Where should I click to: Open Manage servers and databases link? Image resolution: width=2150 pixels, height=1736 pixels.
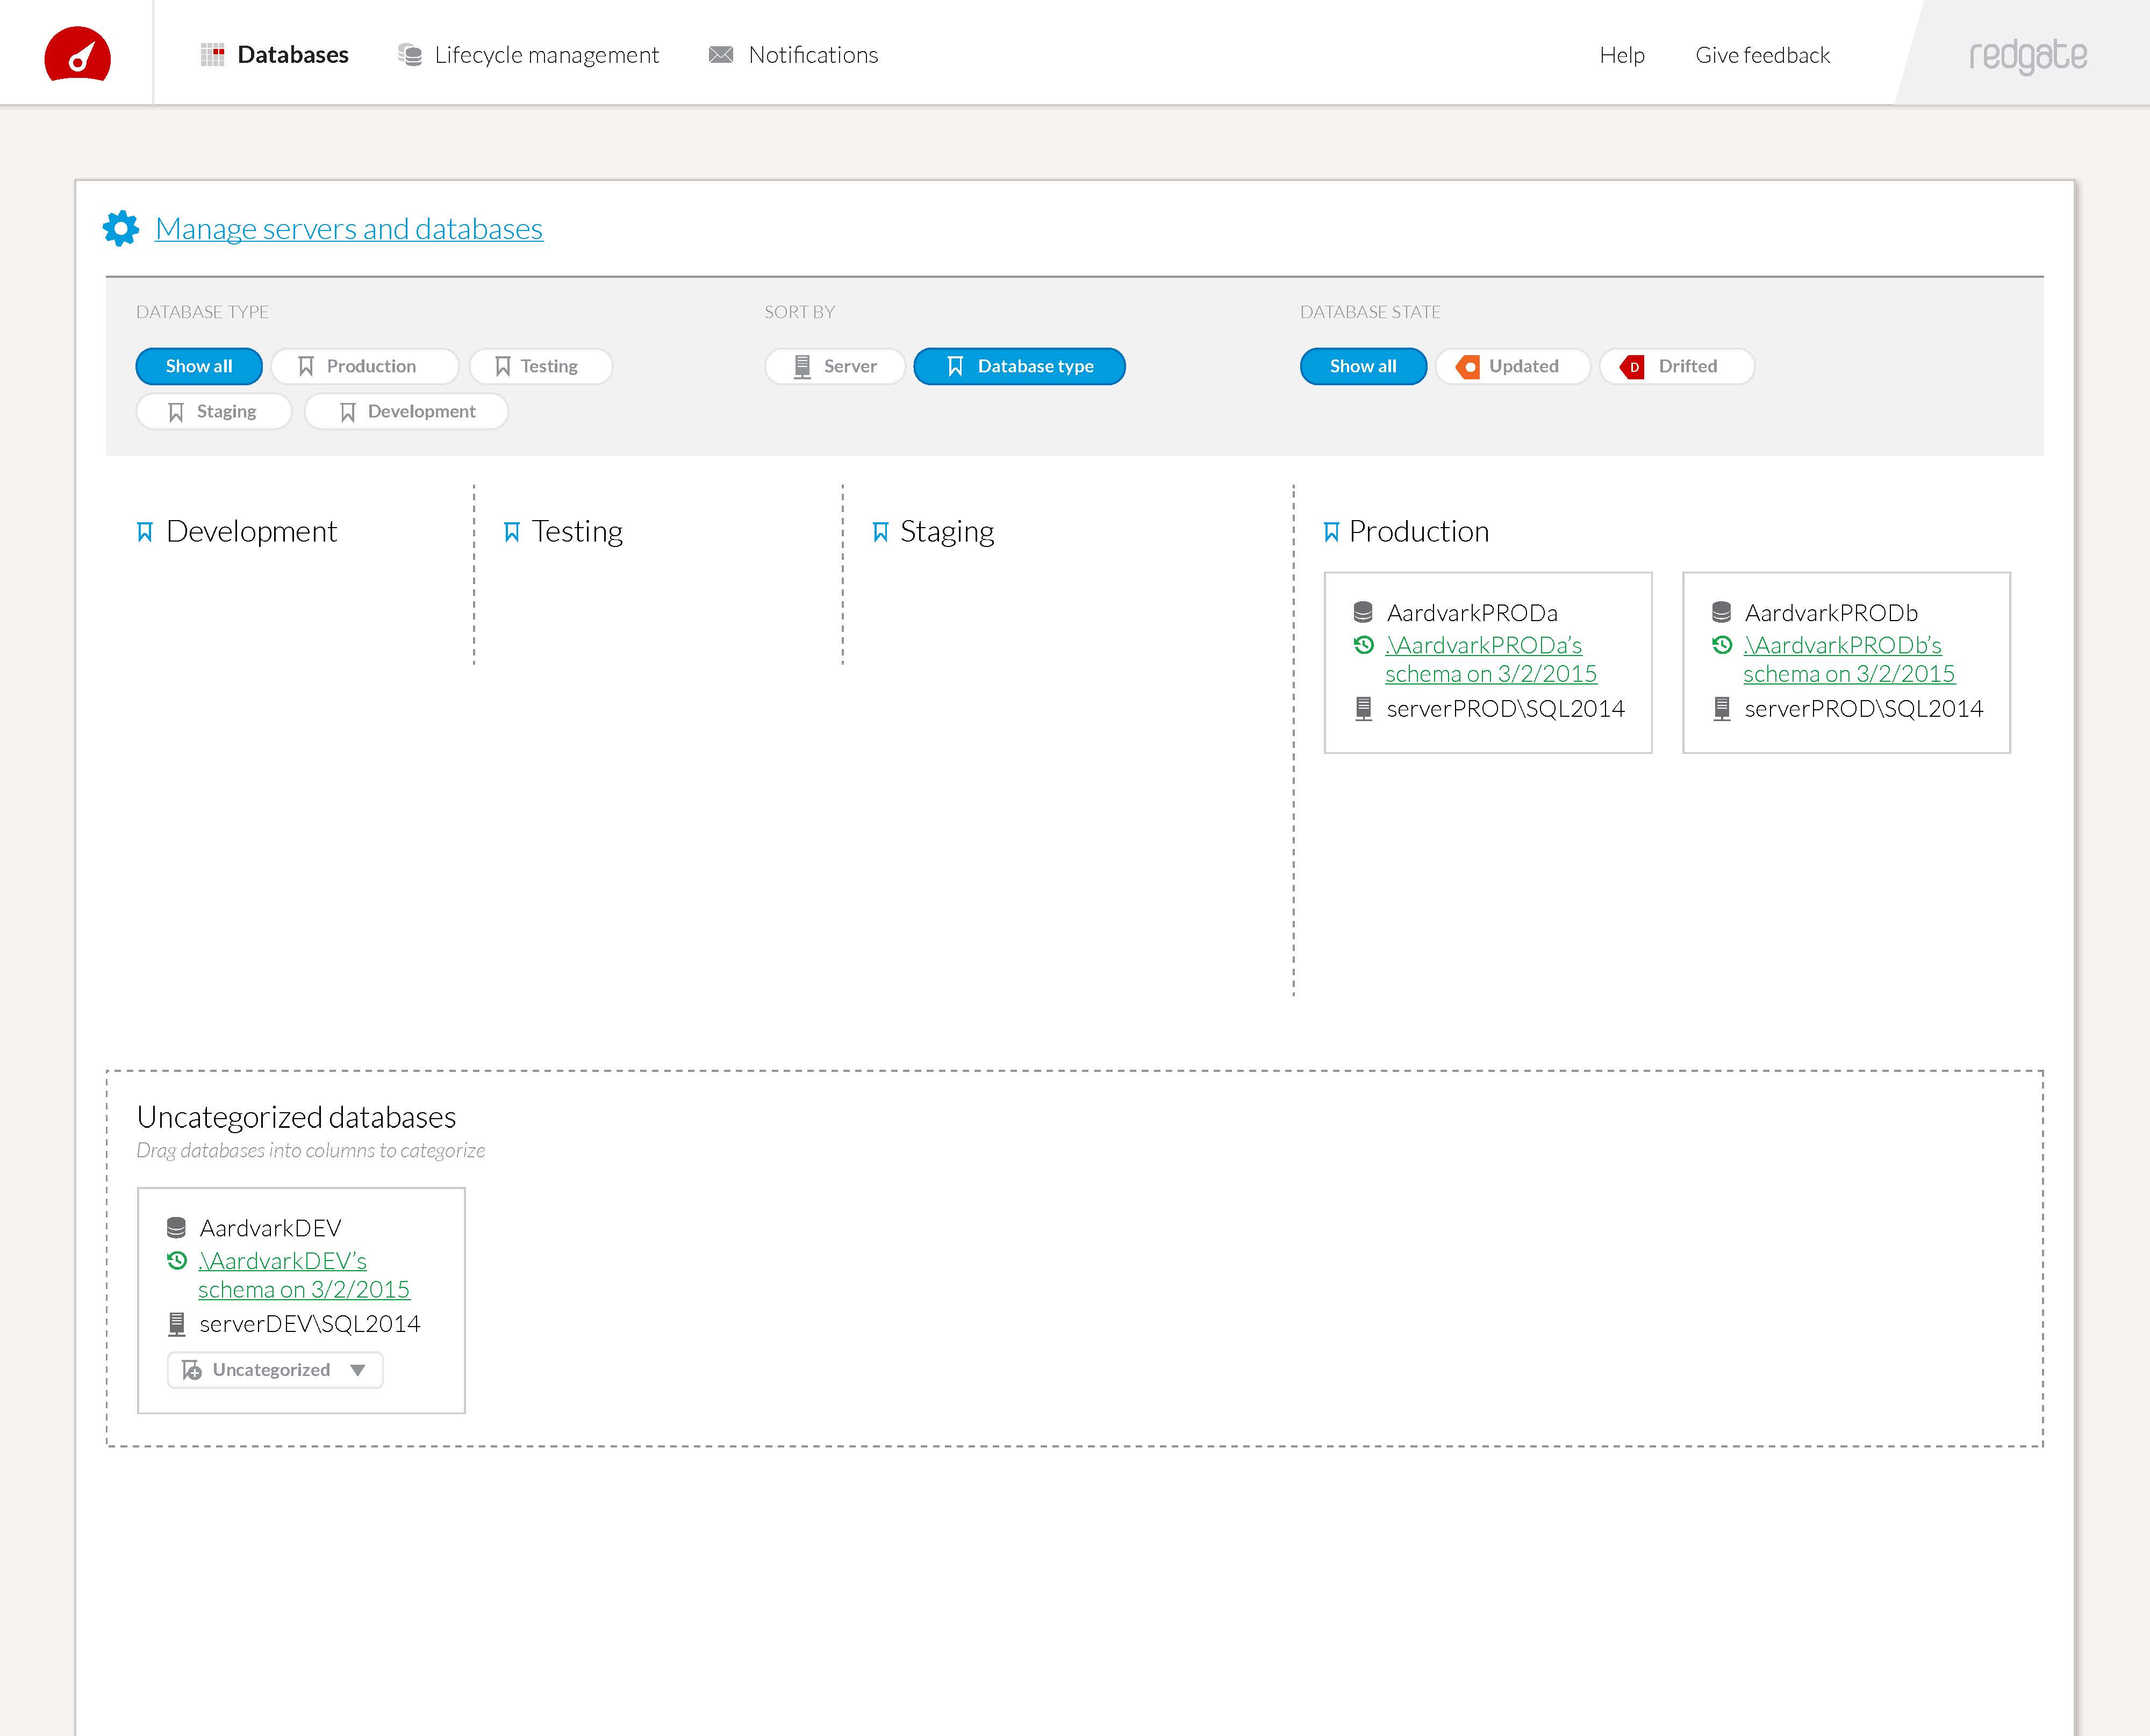coord(348,228)
